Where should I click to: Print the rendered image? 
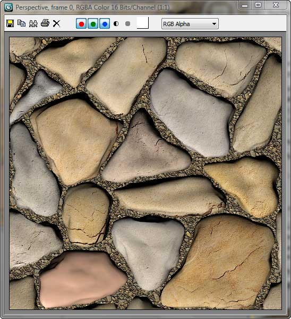click(45, 23)
